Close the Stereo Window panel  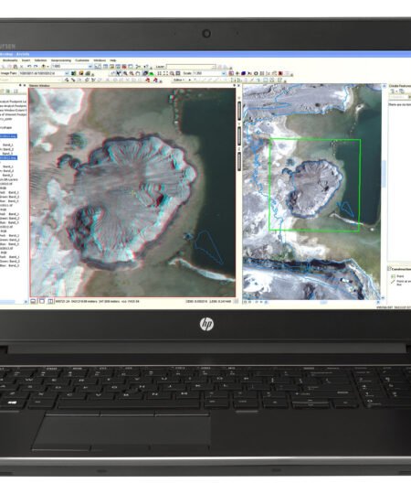click(x=238, y=85)
